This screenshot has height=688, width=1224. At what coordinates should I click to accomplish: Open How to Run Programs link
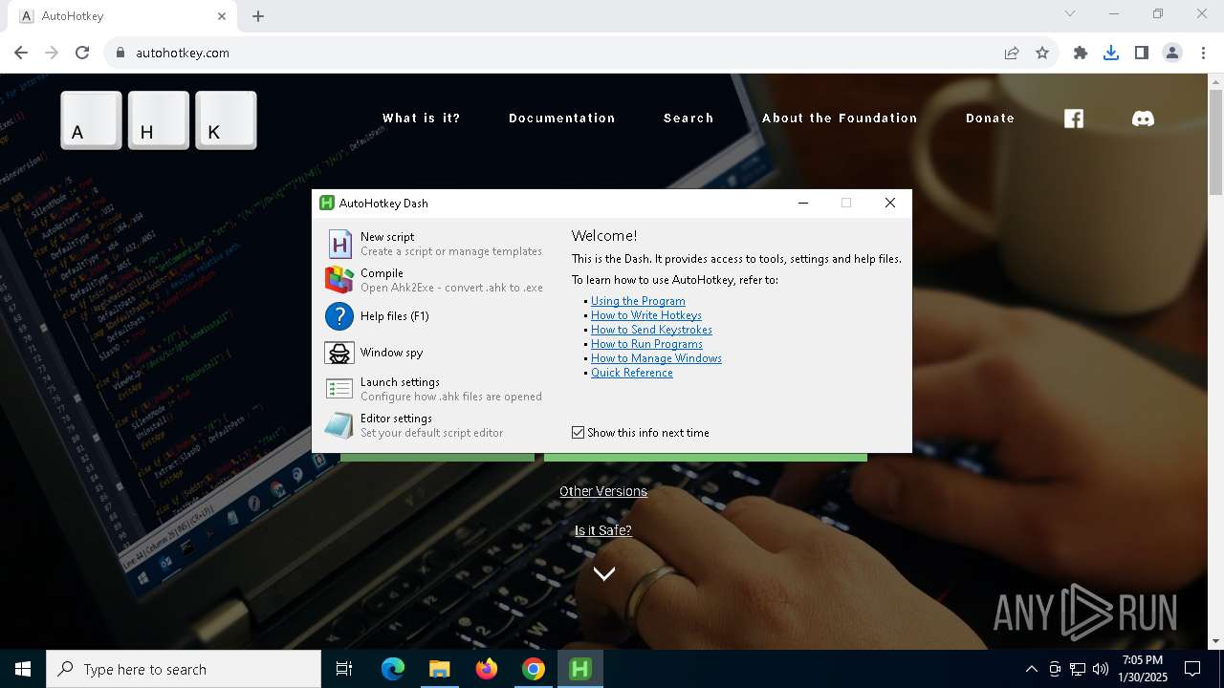[x=646, y=344]
